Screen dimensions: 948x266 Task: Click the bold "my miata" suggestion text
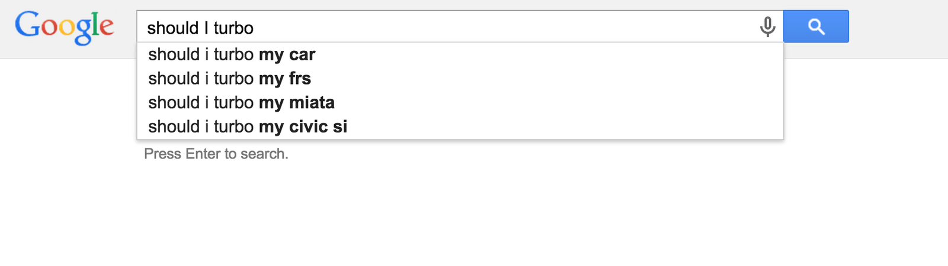coord(297,103)
